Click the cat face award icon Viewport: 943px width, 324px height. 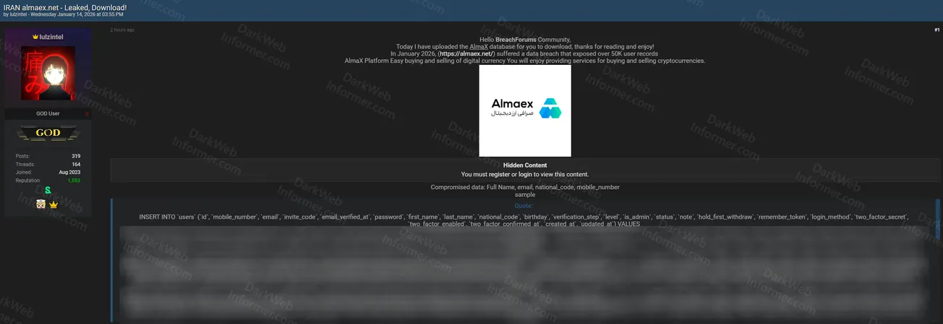coord(41,205)
